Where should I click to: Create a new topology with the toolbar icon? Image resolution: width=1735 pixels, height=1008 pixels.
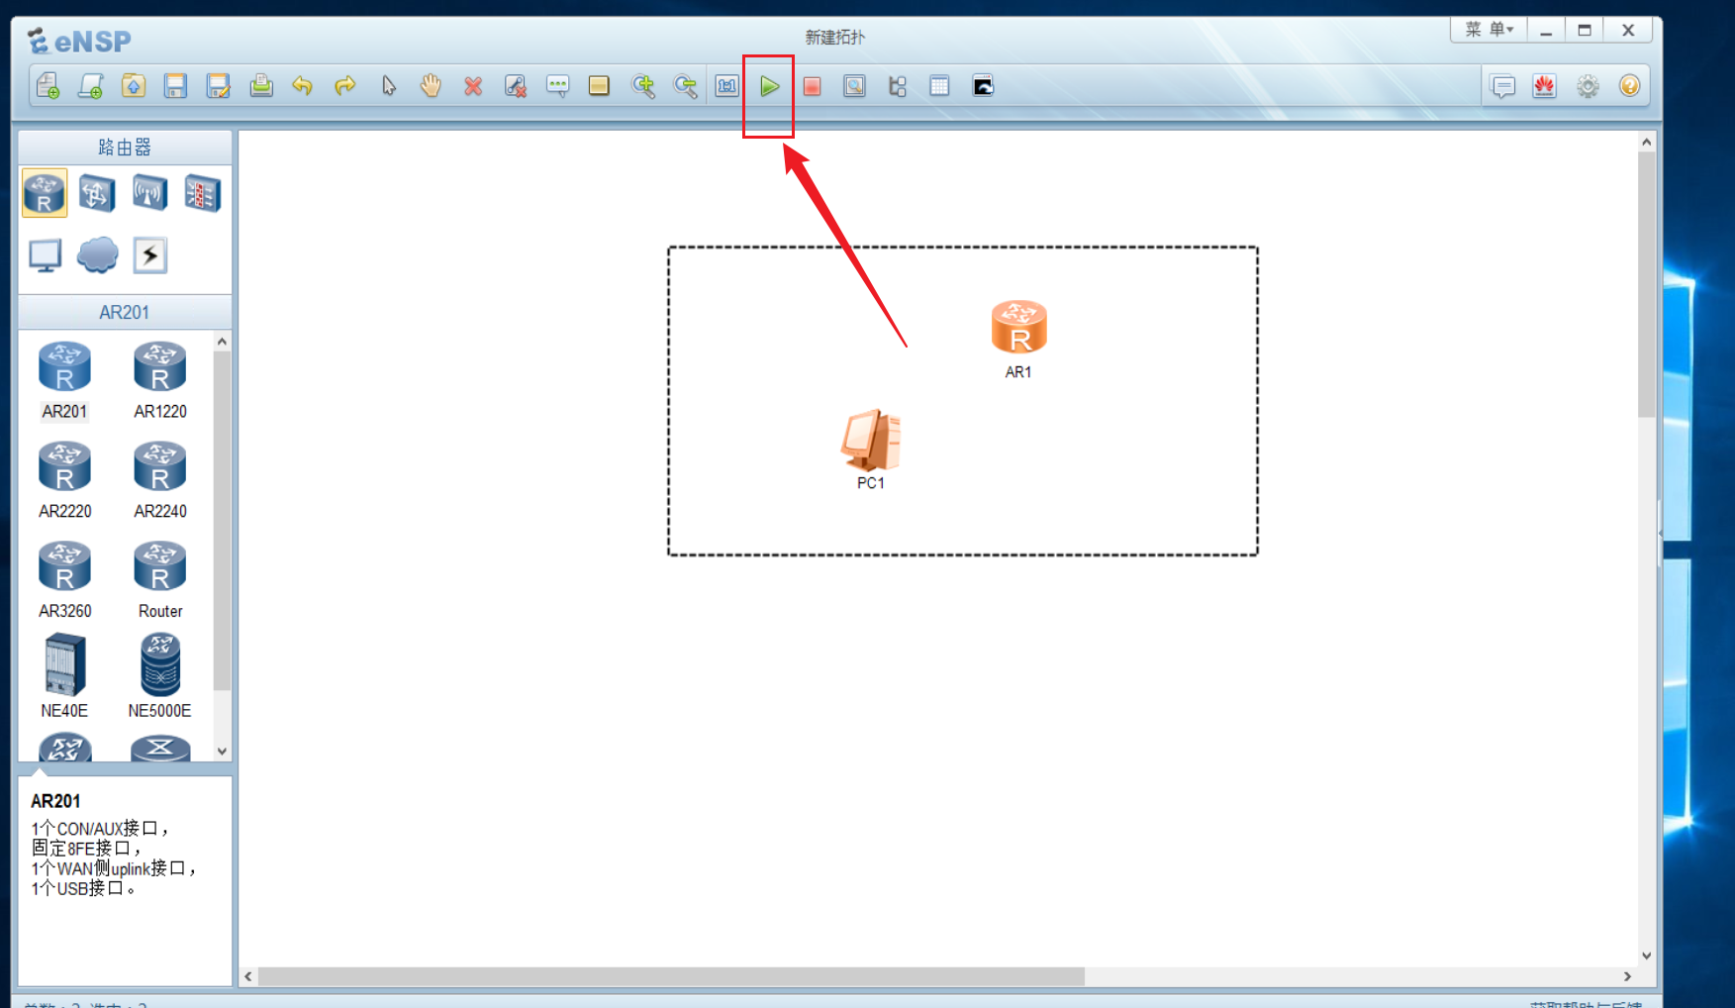tap(48, 86)
